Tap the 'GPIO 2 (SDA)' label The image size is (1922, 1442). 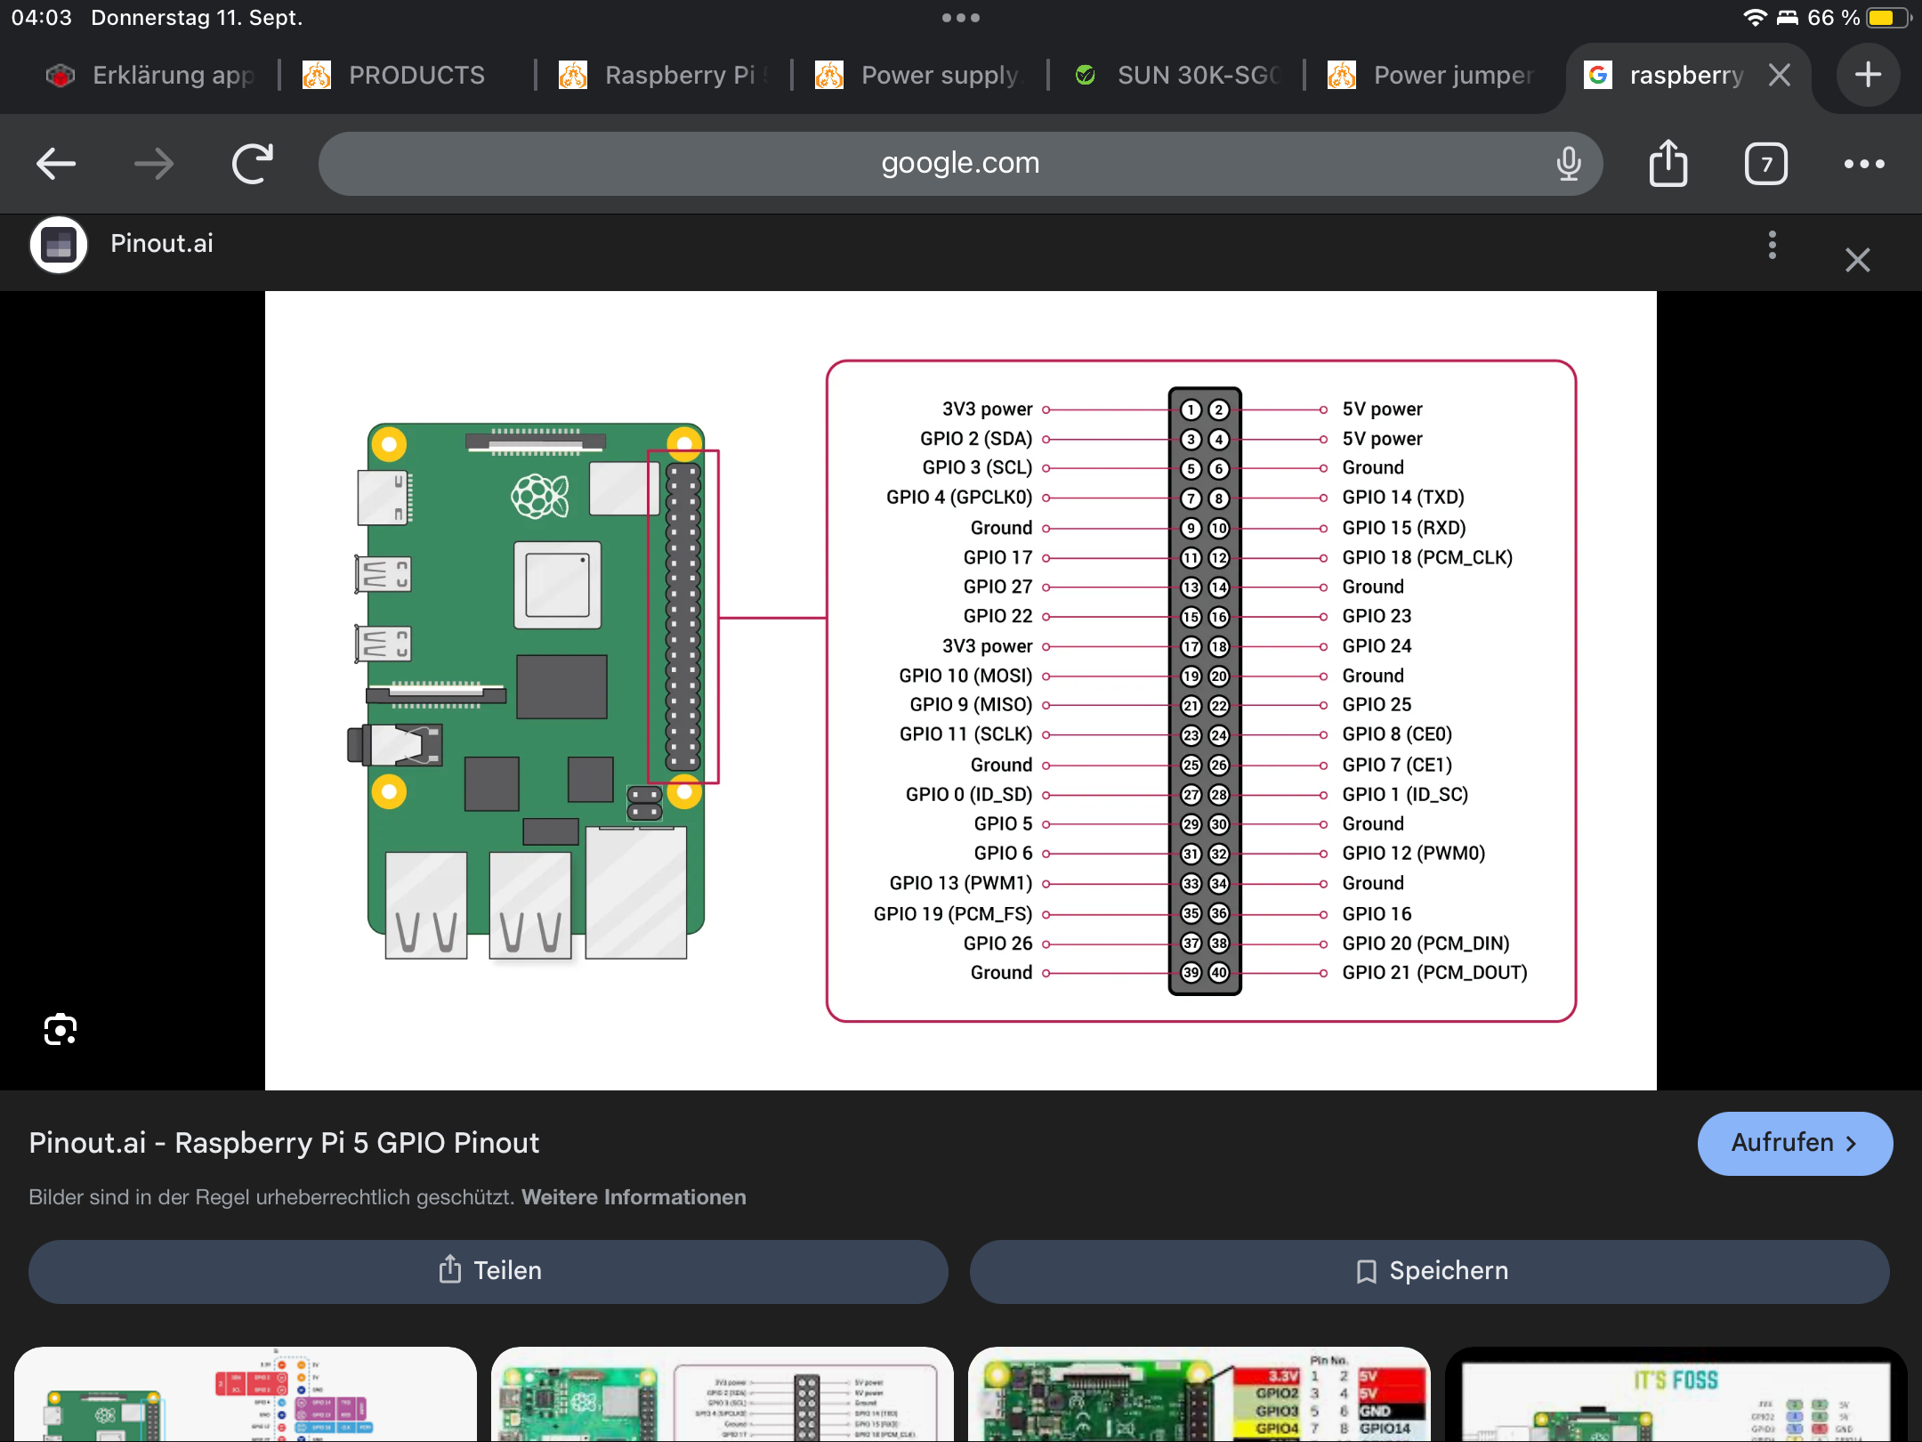pos(976,438)
